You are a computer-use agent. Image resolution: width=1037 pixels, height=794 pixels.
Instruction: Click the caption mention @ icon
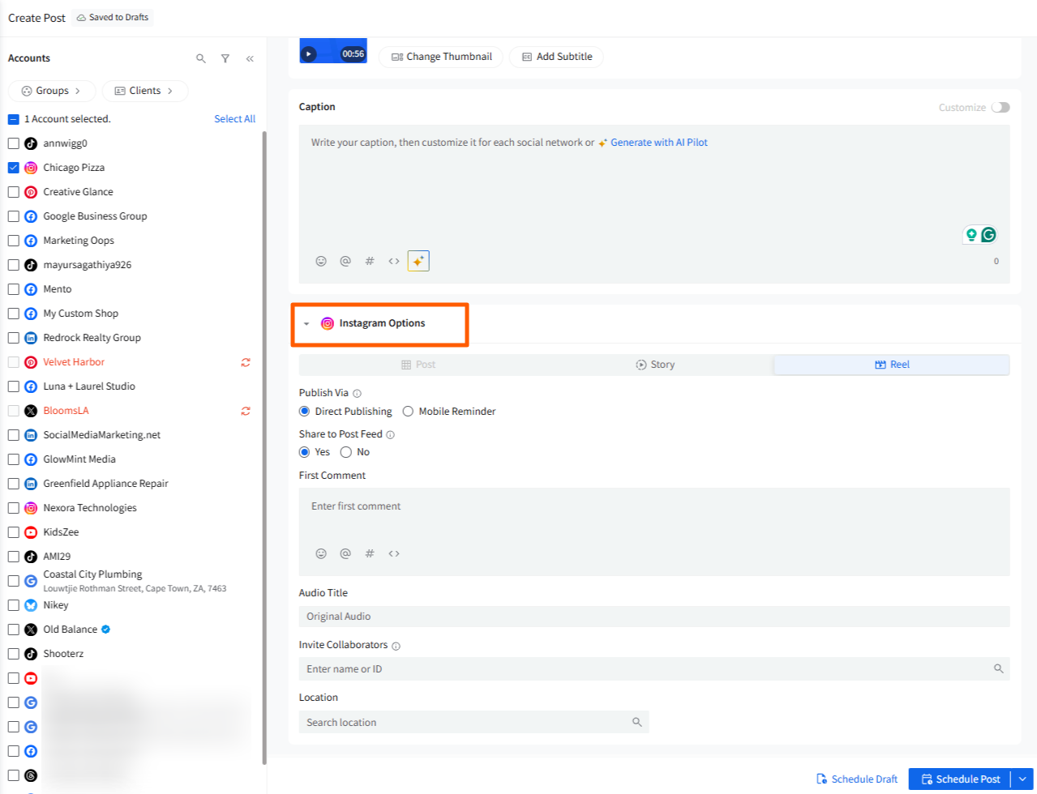coord(345,261)
